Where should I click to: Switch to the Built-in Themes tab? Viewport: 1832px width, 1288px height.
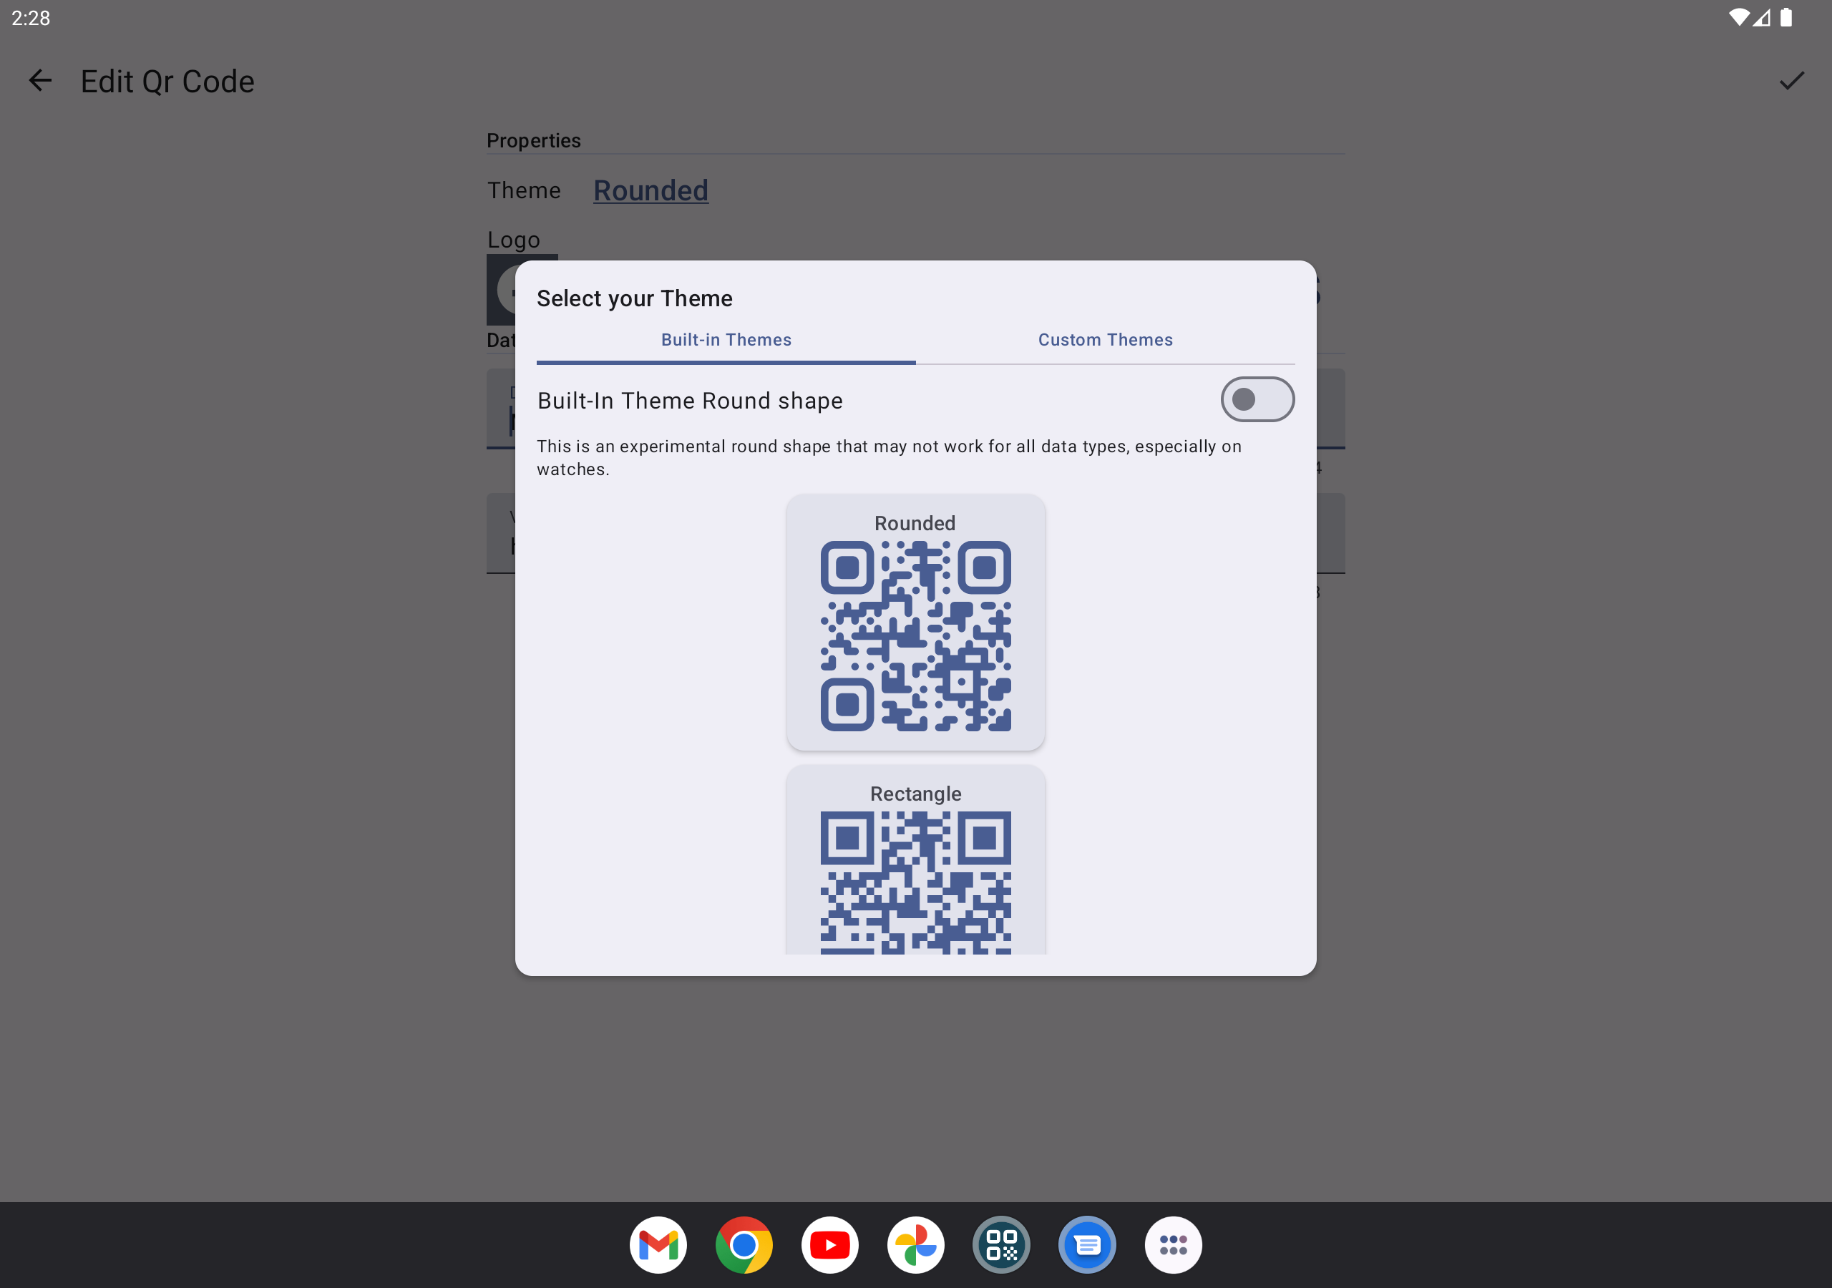coord(726,340)
